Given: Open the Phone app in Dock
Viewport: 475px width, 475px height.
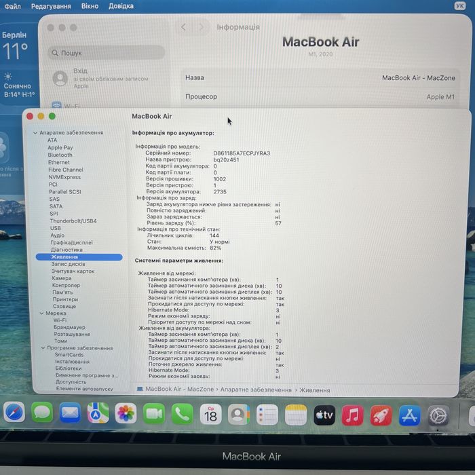Looking at the screenshot, I should point(182,414).
